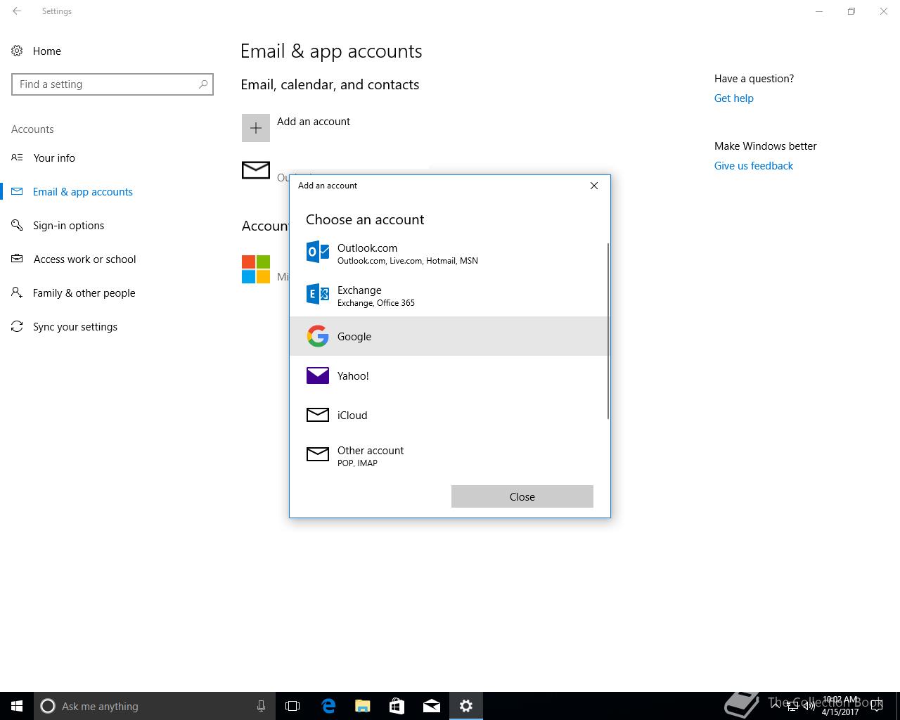This screenshot has width=900, height=720.
Task: Choose the Exchange account icon
Action: (317, 294)
